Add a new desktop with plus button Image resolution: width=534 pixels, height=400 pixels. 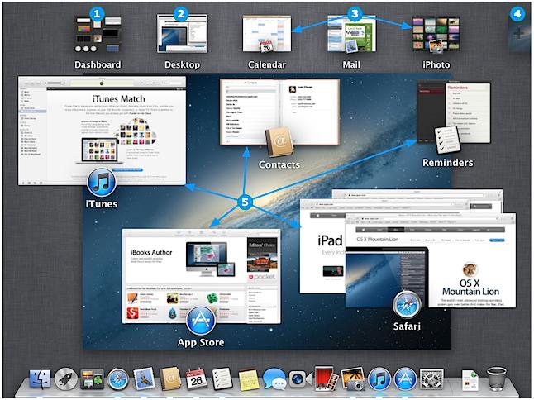point(519,34)
